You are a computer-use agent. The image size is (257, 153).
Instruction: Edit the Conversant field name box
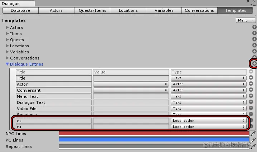click(54, 90)
